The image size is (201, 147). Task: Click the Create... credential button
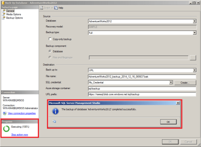click(x=185, y=83)
